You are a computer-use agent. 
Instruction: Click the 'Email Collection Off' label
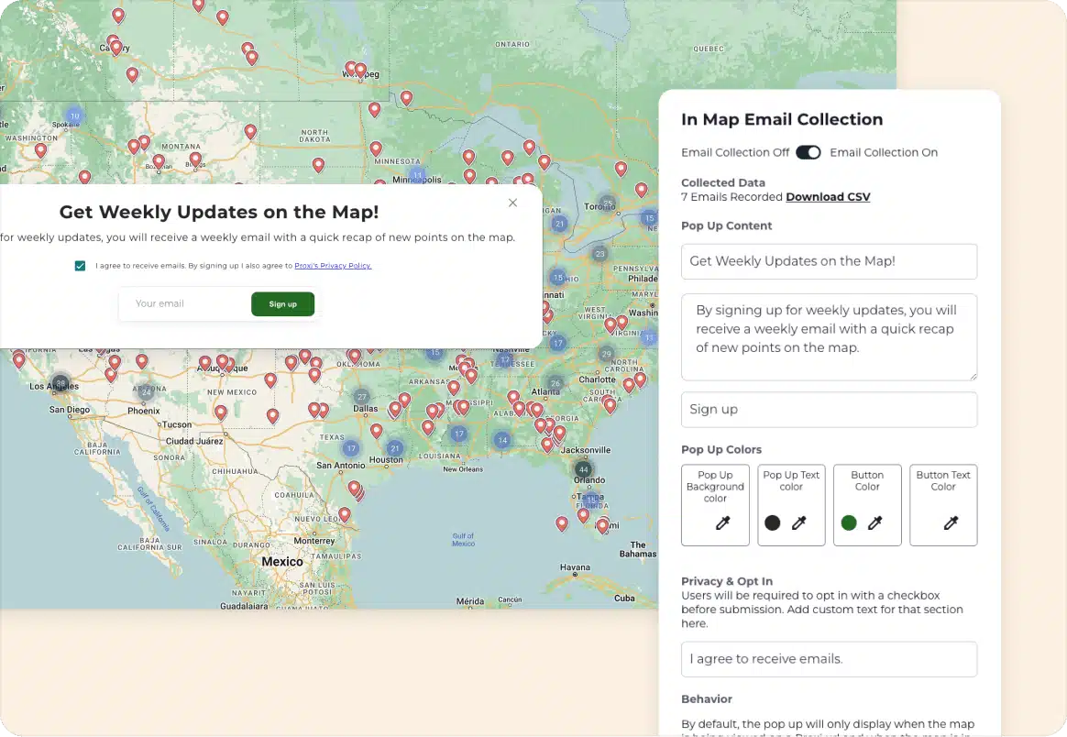[735, 152]
